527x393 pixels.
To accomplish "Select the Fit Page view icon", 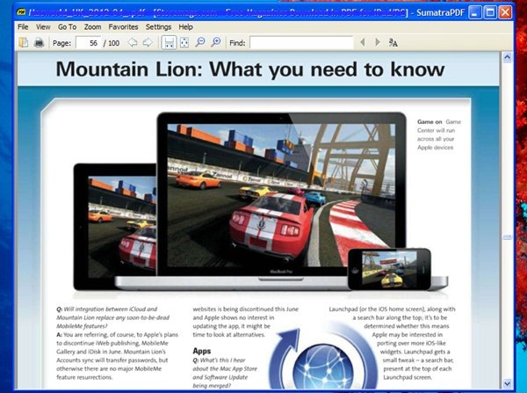I will [x=184, y=42].
